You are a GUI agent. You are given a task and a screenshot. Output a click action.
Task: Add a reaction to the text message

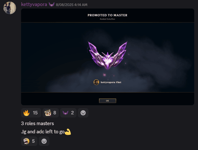44,141
